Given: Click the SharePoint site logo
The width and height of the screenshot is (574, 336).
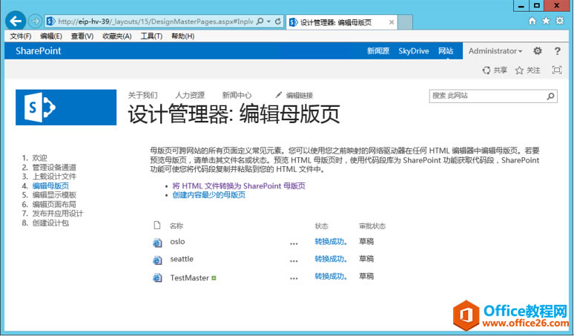Looking at the screenshot, I should 66,108.
